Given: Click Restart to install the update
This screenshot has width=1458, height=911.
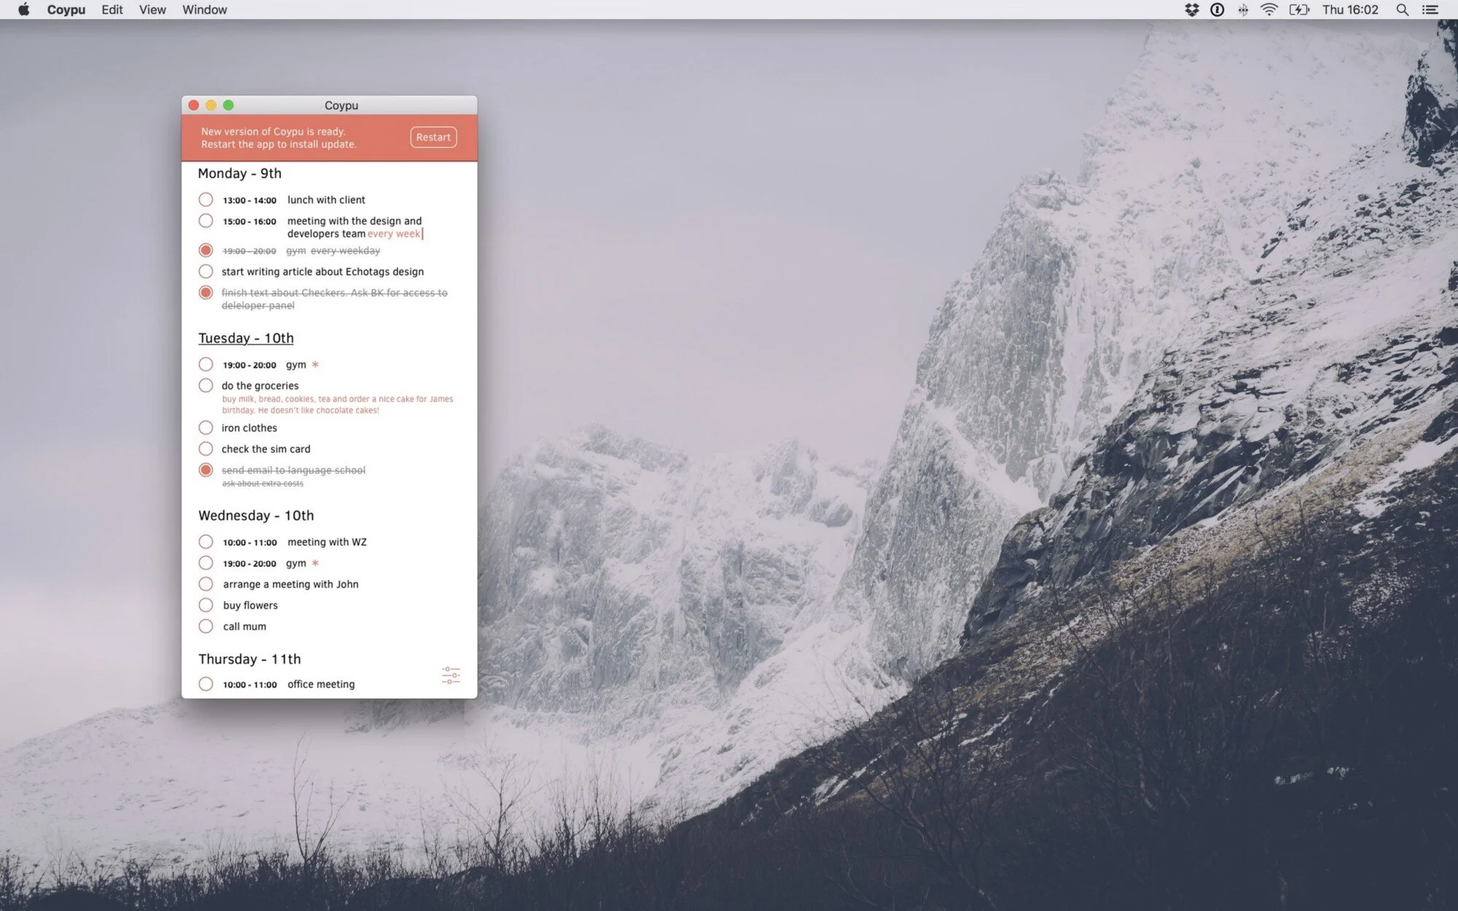Looking at the screenshot, I should [434, 137].
